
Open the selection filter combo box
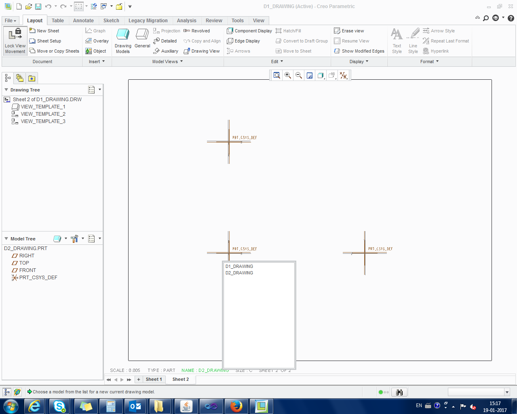479,392
